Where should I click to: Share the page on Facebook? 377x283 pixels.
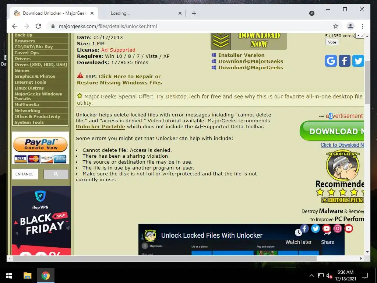[344, 61]
